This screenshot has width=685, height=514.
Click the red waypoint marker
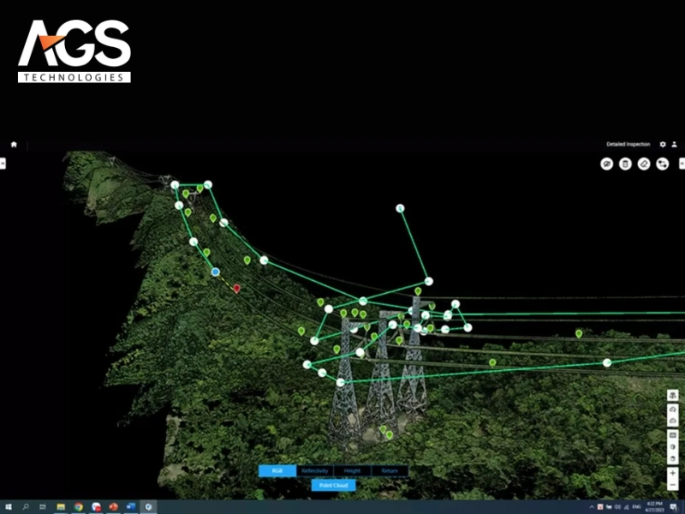click(237, 289)
